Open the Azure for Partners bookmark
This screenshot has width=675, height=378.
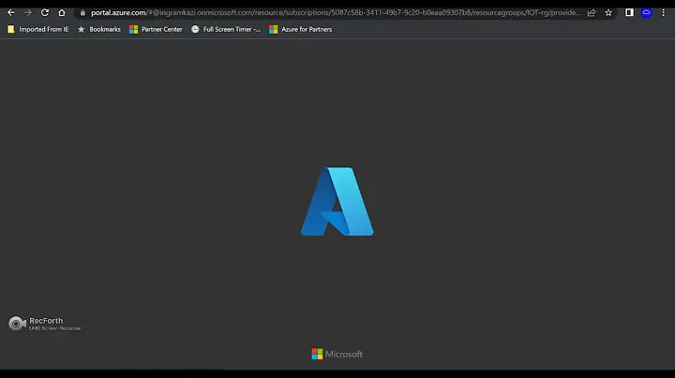pos(301,29)
